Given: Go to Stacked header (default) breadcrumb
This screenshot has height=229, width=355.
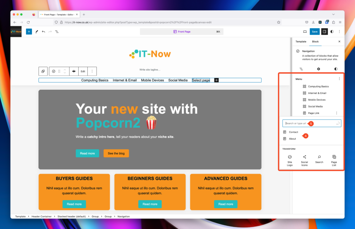Looking at the screenshot, I should click(x=71, y=217).
